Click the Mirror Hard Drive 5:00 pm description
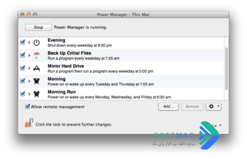The height and width of the screenshot is (159, 247). click(100, 71)
